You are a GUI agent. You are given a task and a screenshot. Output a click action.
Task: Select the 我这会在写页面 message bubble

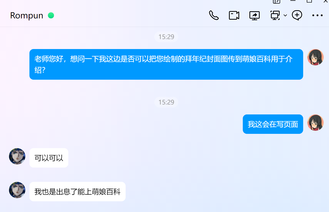tap(273, 124)
